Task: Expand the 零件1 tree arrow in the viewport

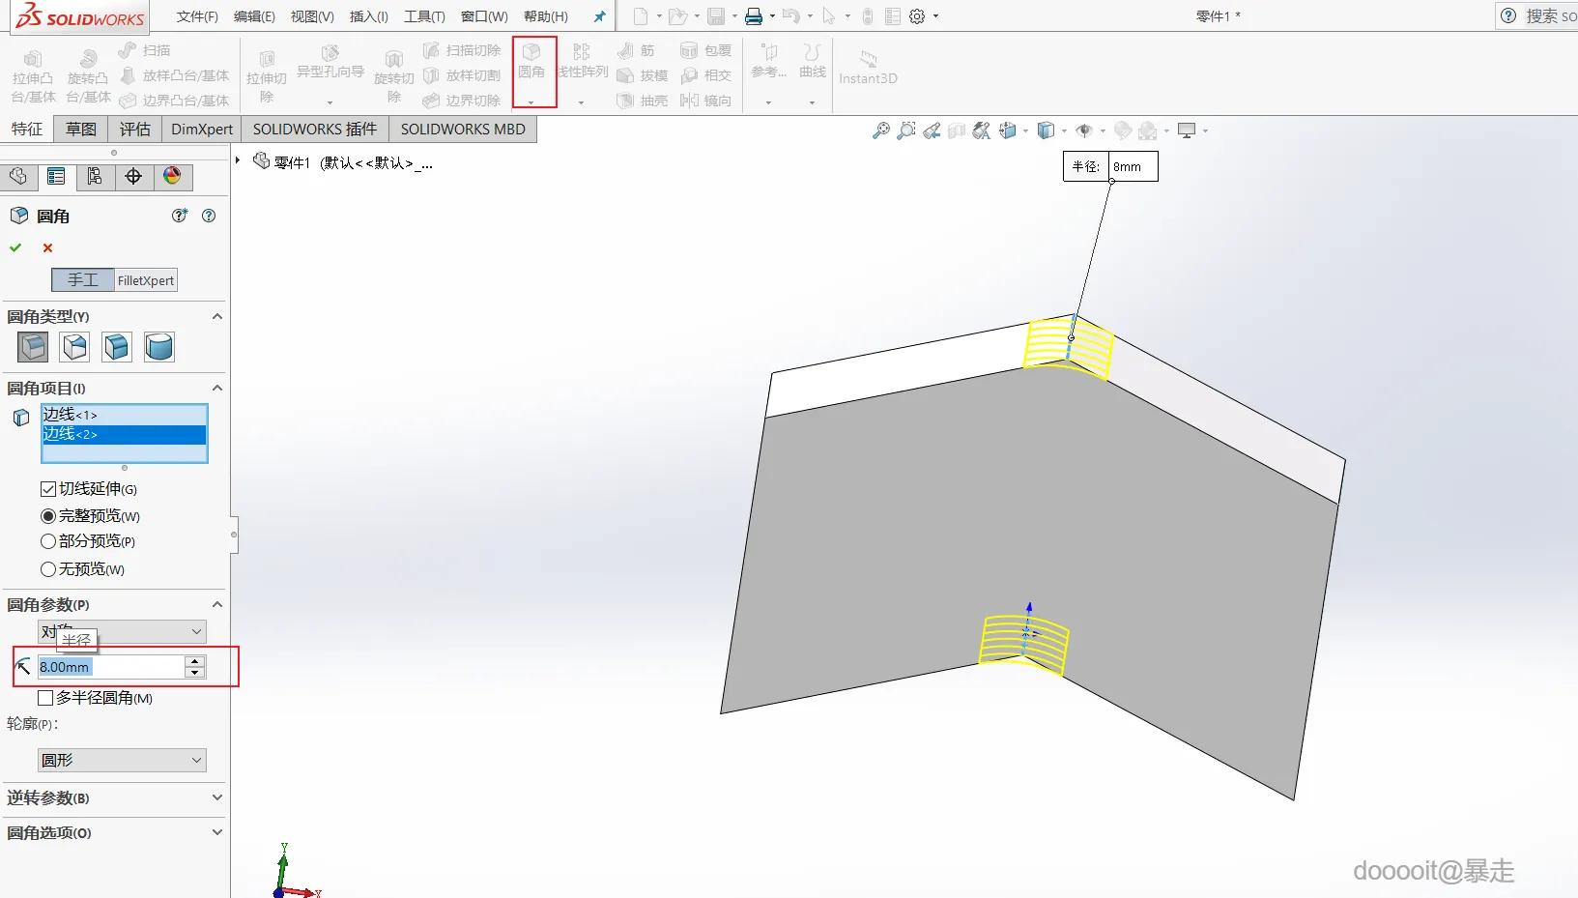Action: point(238,160)
